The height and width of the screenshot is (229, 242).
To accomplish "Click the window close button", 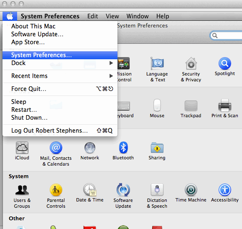I will 5,4.
